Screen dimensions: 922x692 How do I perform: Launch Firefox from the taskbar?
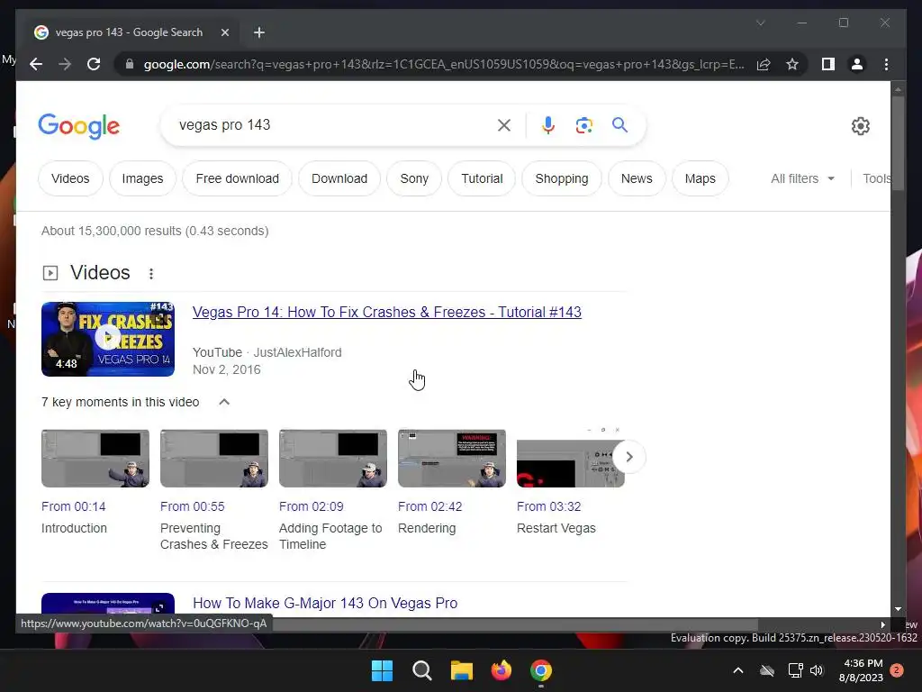pos(502,670)
